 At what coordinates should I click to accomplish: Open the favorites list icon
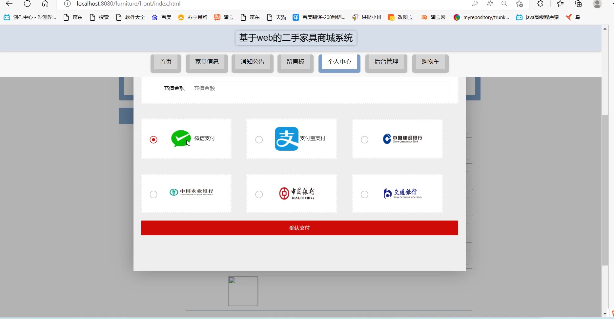[x=560, y=4]
